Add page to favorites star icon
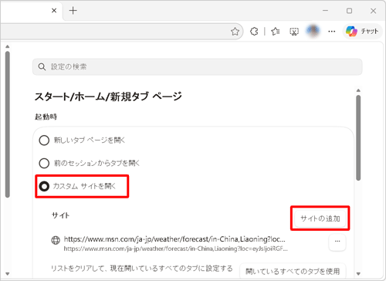Image resolution: width=386 pixels, height=281 pixels. (235, 32)
